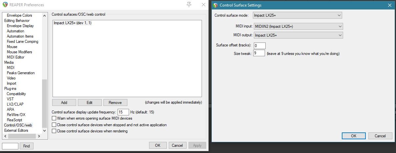This screenshot has height=153, width=396.
Task: Open the ReaScript preferences page
Action: [x=14, y=120]
